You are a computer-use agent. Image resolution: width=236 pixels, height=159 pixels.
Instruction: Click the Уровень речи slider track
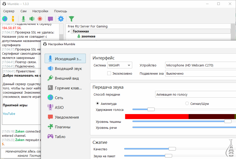pyautogui.click(x=184, y=127)
